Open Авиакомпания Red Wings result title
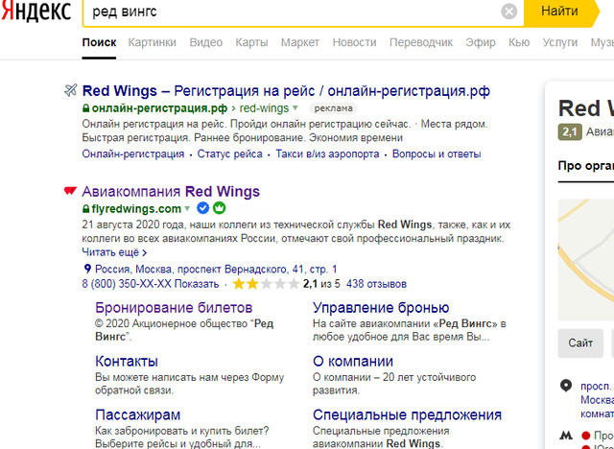Viewport: 614px width, 449px height. (171, 192)
